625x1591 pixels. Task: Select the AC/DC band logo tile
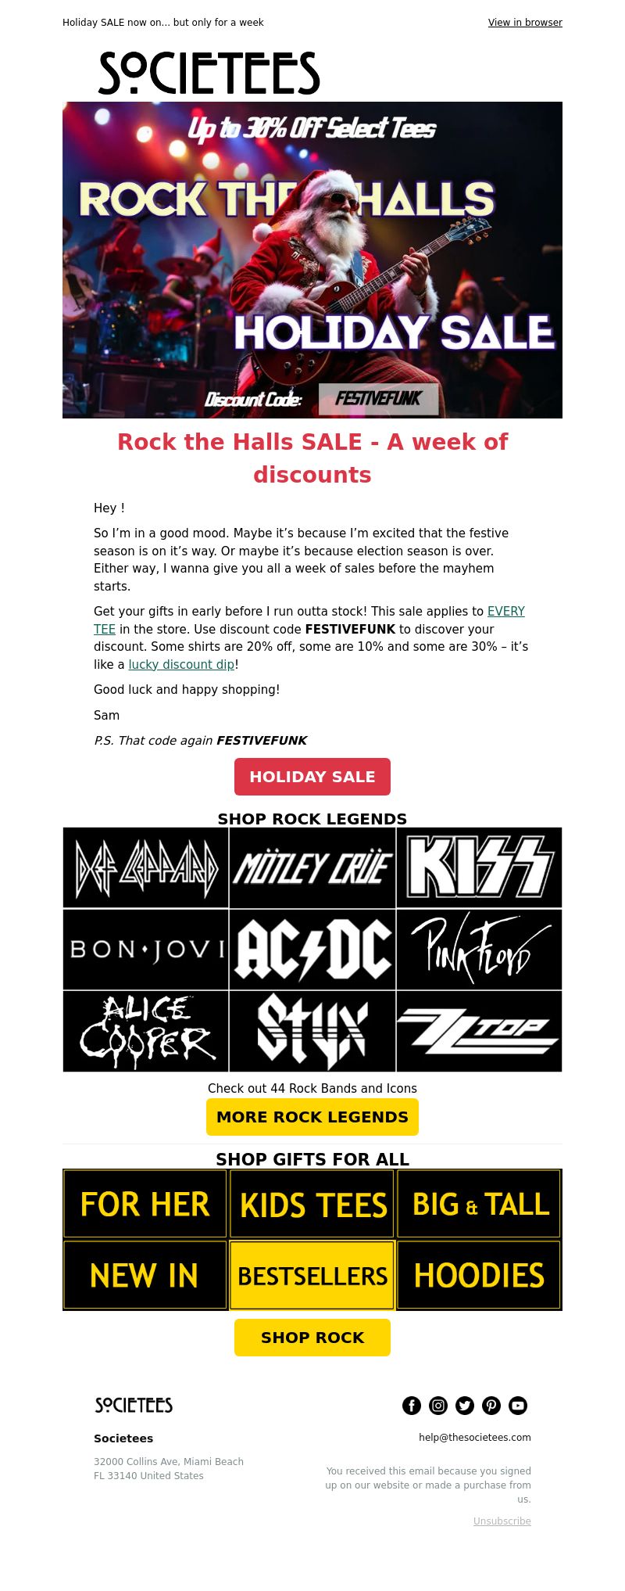pos(312,950)
